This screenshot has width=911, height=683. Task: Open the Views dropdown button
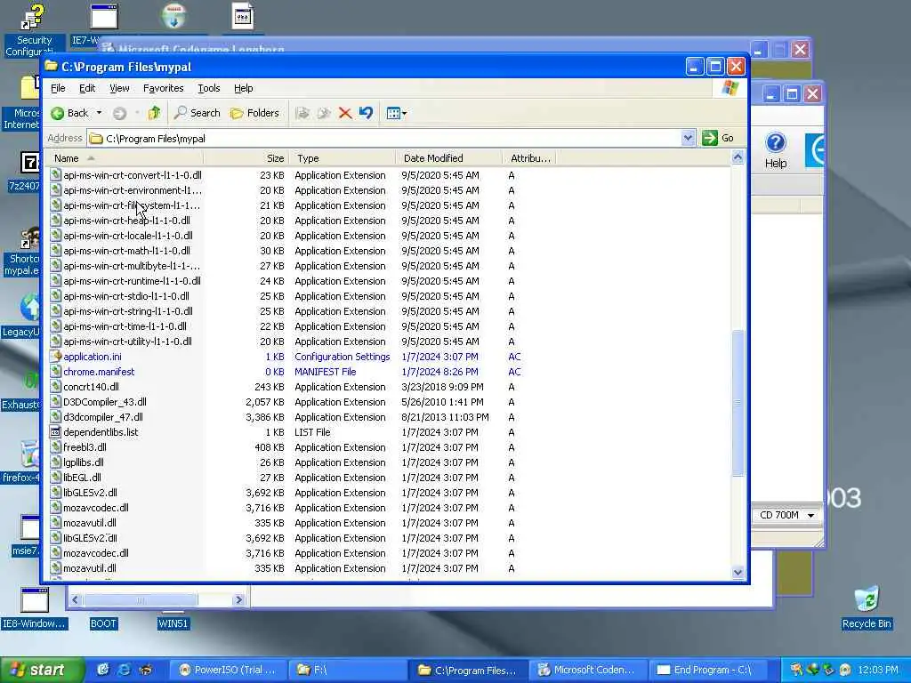[397, 113]
